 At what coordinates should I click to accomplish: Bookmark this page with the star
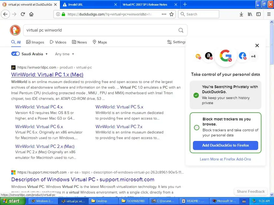coord(172,14)
